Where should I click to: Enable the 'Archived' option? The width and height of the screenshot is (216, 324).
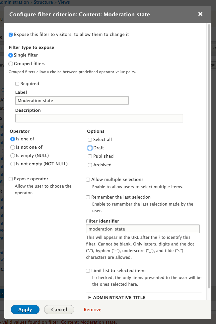pos(89,165)
